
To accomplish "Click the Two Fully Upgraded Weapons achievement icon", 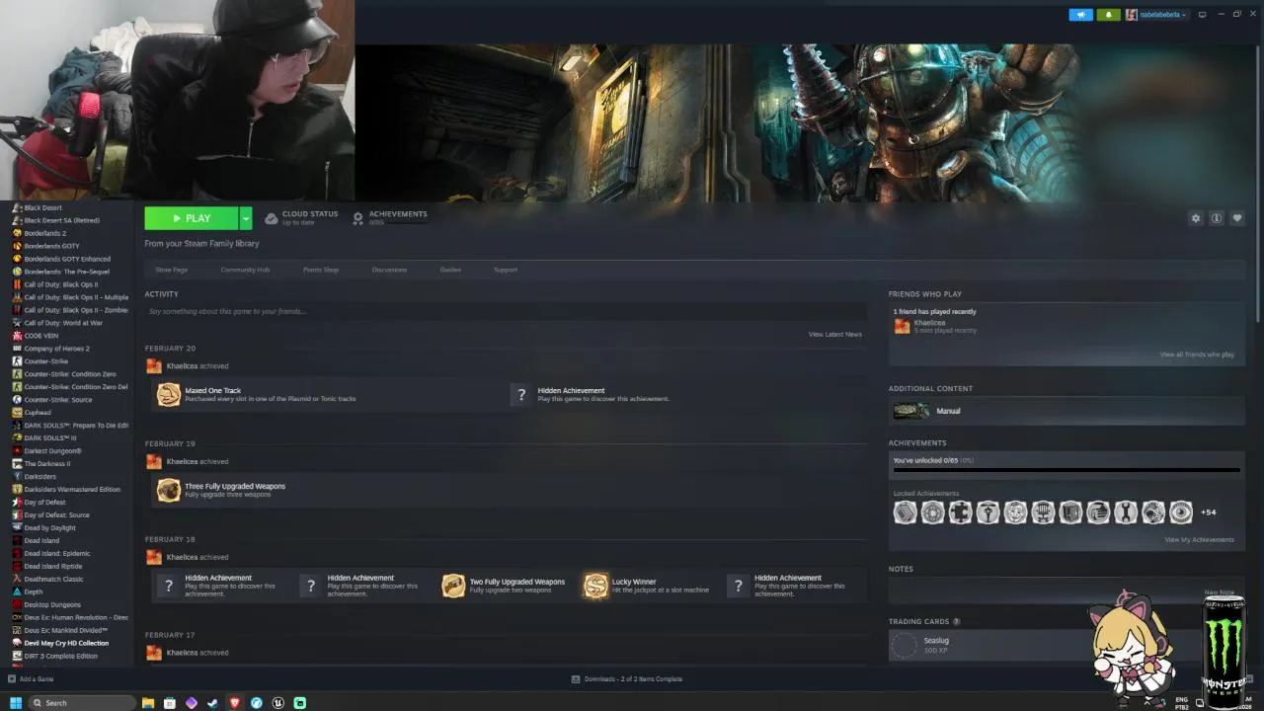I will point(453,586).
